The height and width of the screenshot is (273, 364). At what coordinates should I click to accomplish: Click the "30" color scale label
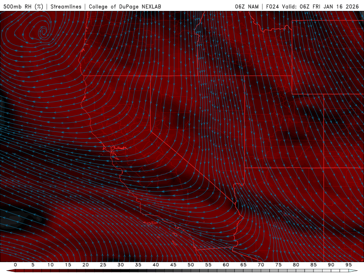(x=121, y=265)
